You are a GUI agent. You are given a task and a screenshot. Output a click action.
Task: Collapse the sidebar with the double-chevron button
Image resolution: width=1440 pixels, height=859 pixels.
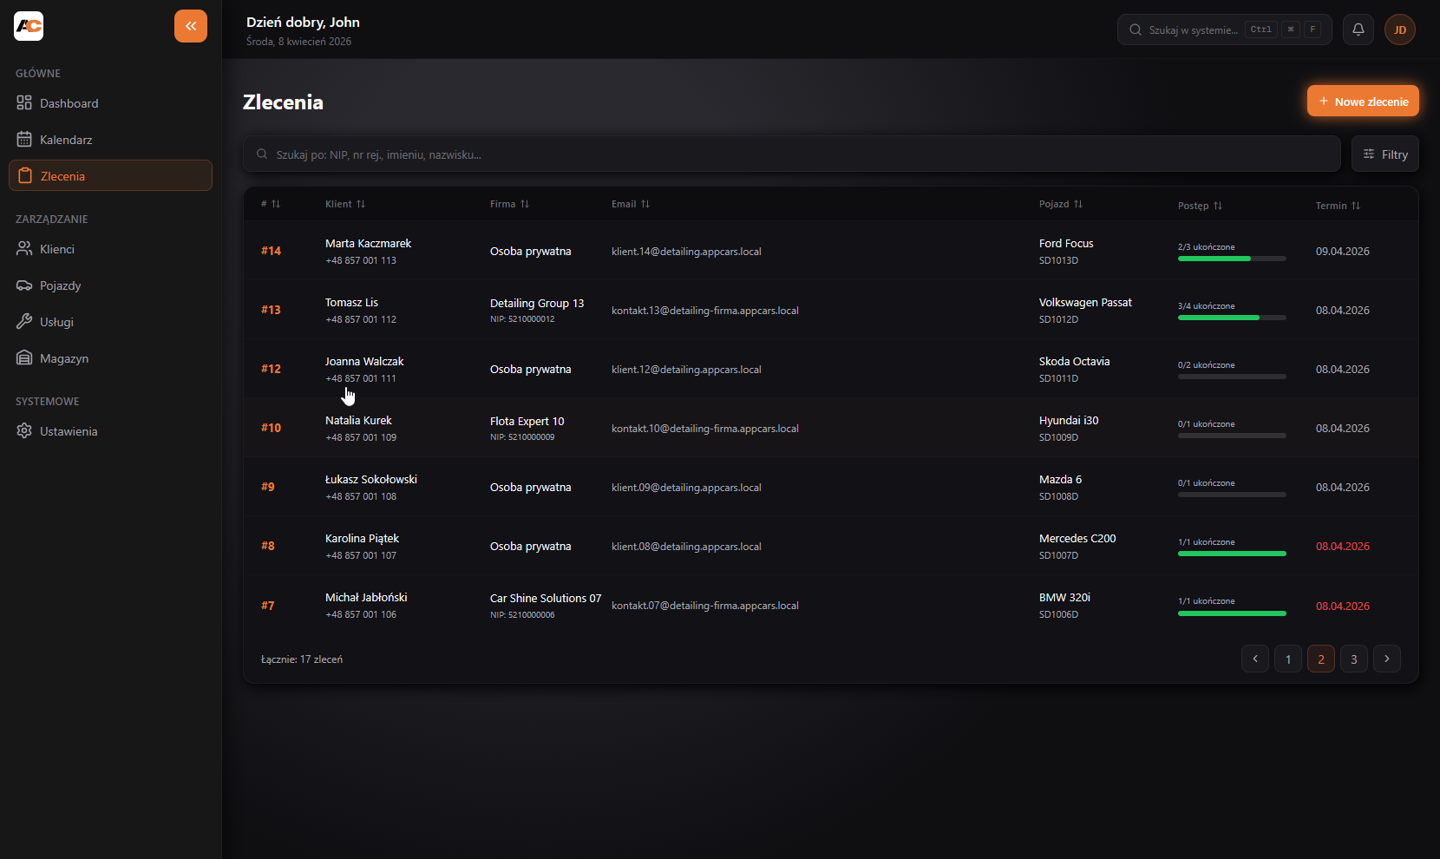pos(191,26)
